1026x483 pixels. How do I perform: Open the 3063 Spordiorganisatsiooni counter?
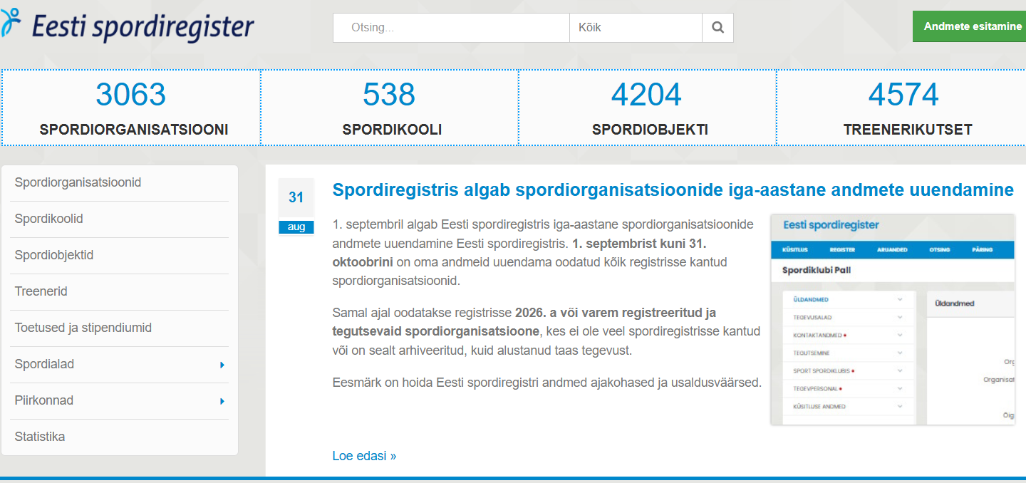[131, 108]
